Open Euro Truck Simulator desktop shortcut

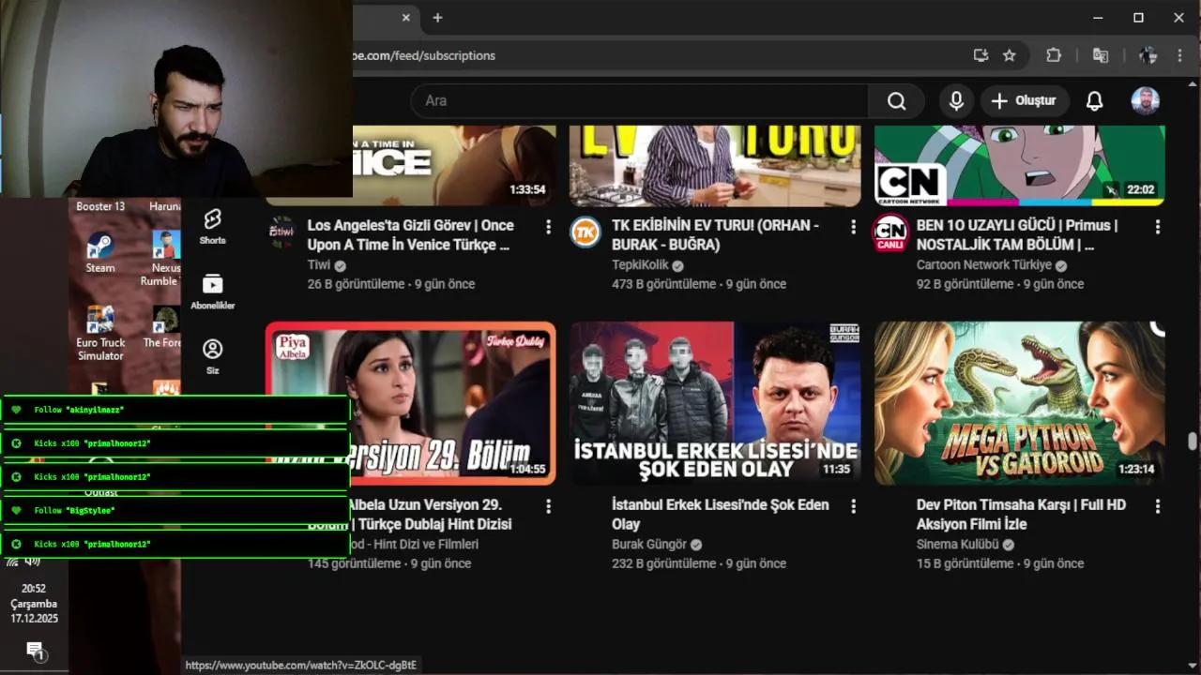(100, 335)
